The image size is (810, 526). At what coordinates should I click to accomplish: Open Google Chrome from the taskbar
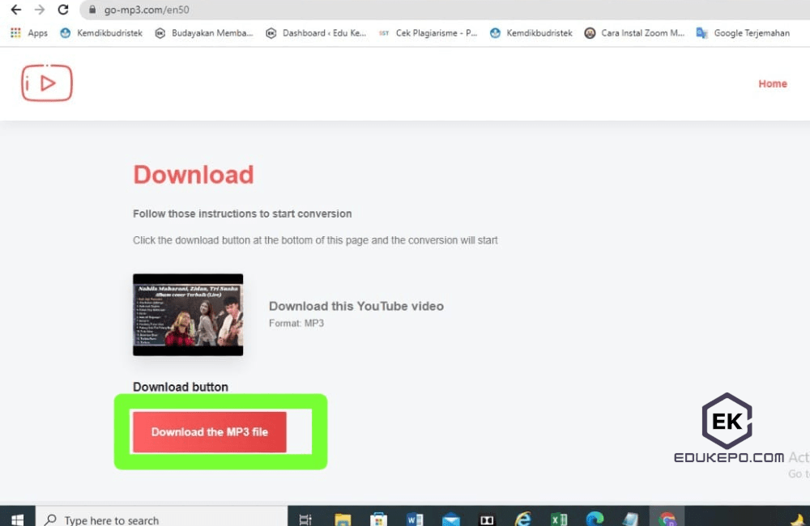coord(668,518)
